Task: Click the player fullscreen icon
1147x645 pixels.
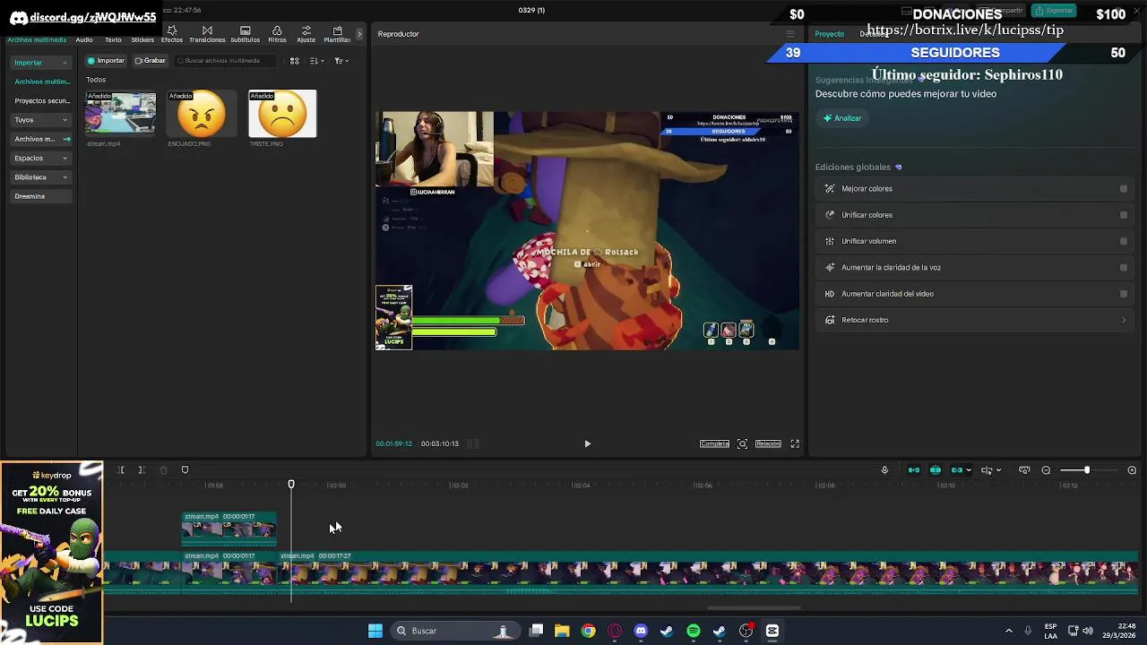Action: [795, 443]
